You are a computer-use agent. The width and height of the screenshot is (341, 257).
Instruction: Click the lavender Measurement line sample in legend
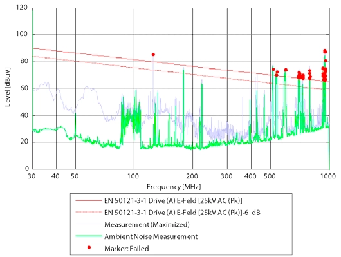89,224
